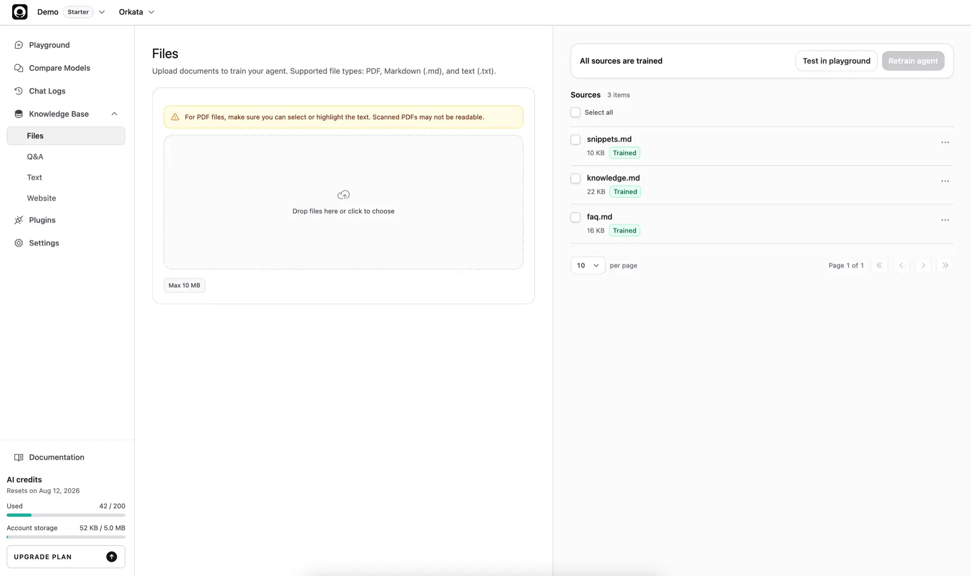The image size is (971, 576).
Task: Select the snippets.md checkbox
Action: coord(576,140)
